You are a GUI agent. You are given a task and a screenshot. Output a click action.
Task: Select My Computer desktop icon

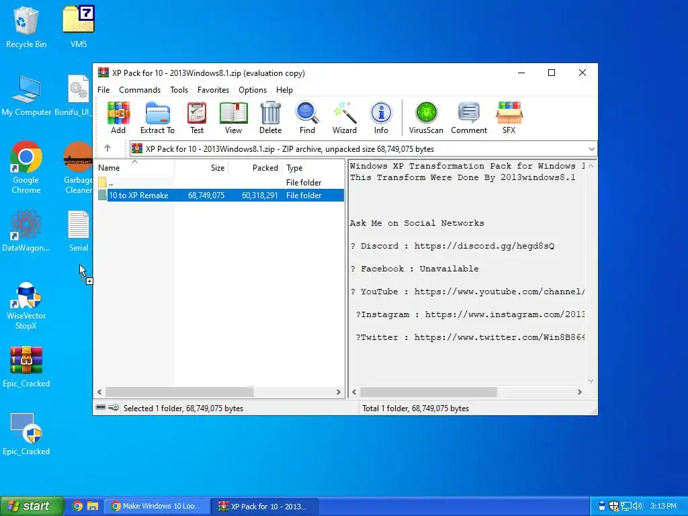26,95
